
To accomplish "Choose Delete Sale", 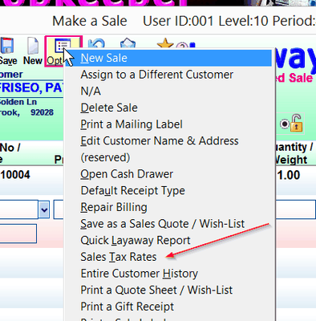I will 168,108.
